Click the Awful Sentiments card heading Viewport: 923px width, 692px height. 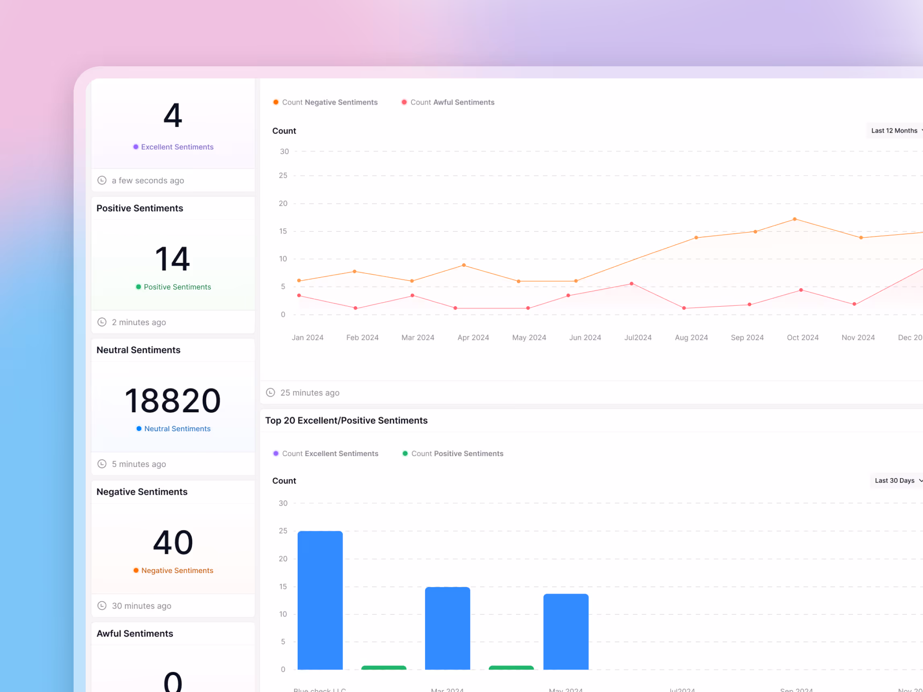pyautogui.click(x=135, y=634)
